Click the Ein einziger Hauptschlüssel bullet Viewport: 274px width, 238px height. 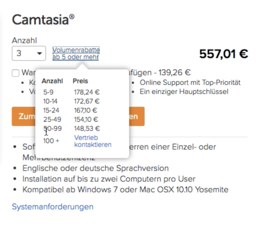[184, 91]
